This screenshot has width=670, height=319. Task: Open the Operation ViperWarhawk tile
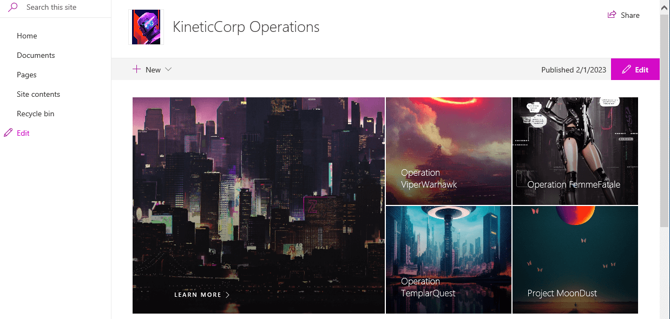click(449, 151)
